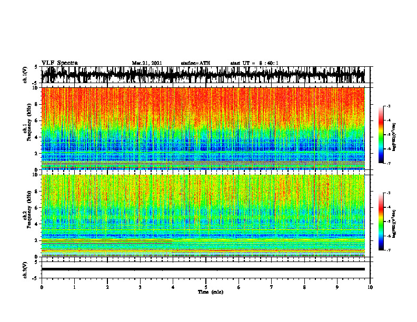
Task: Click time axis tick label "5"
Action: tap(206, 287)
